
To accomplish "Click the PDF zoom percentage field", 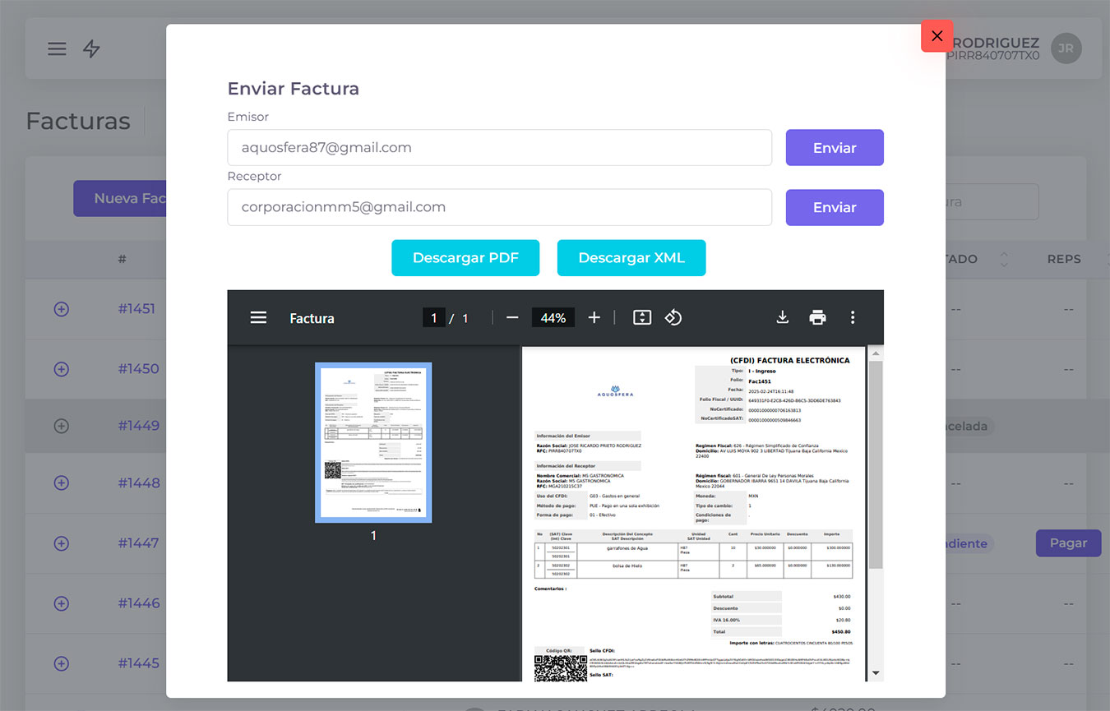I will (x=553, y=318).
